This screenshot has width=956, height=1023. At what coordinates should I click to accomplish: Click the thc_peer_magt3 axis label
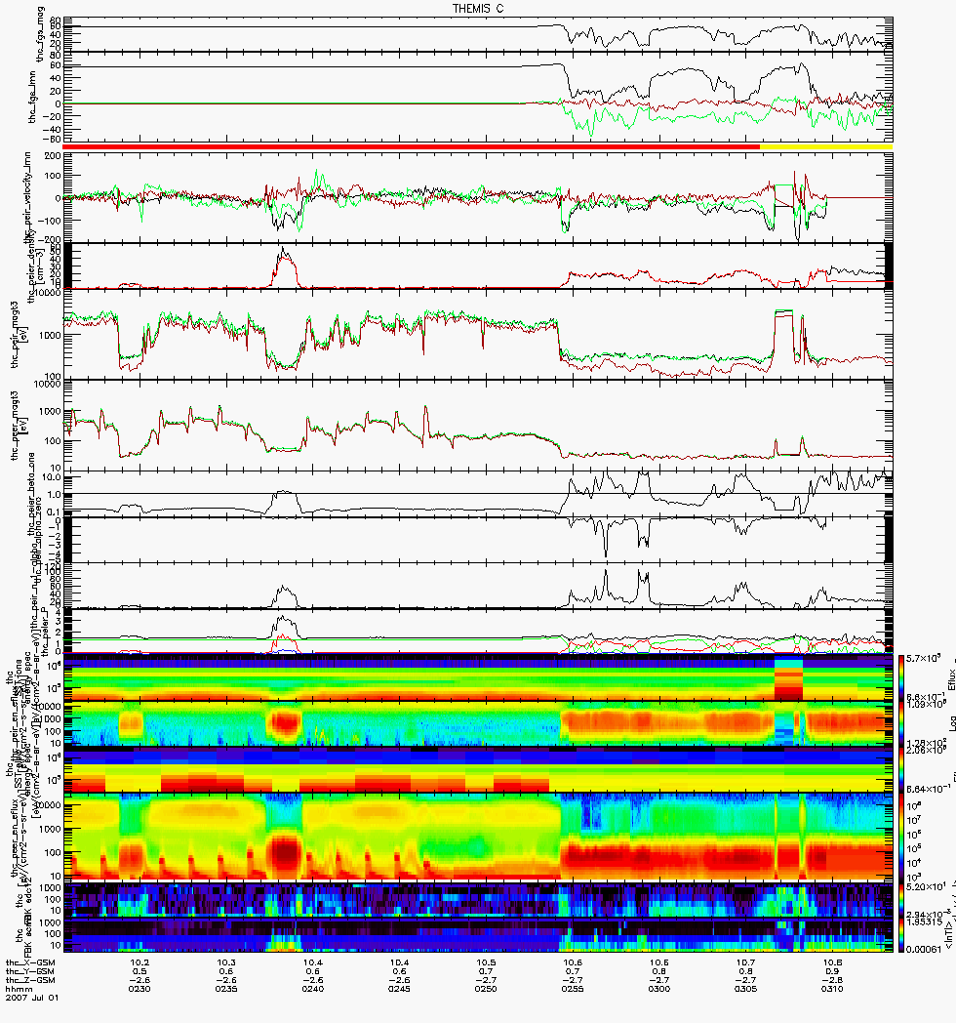17,426
